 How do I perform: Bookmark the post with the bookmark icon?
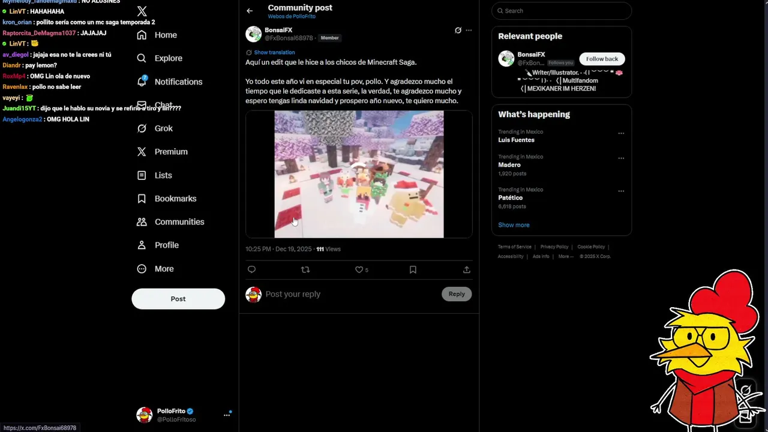point(413,270)
